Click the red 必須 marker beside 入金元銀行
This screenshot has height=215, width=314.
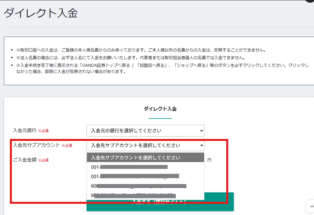pos(43,131)
